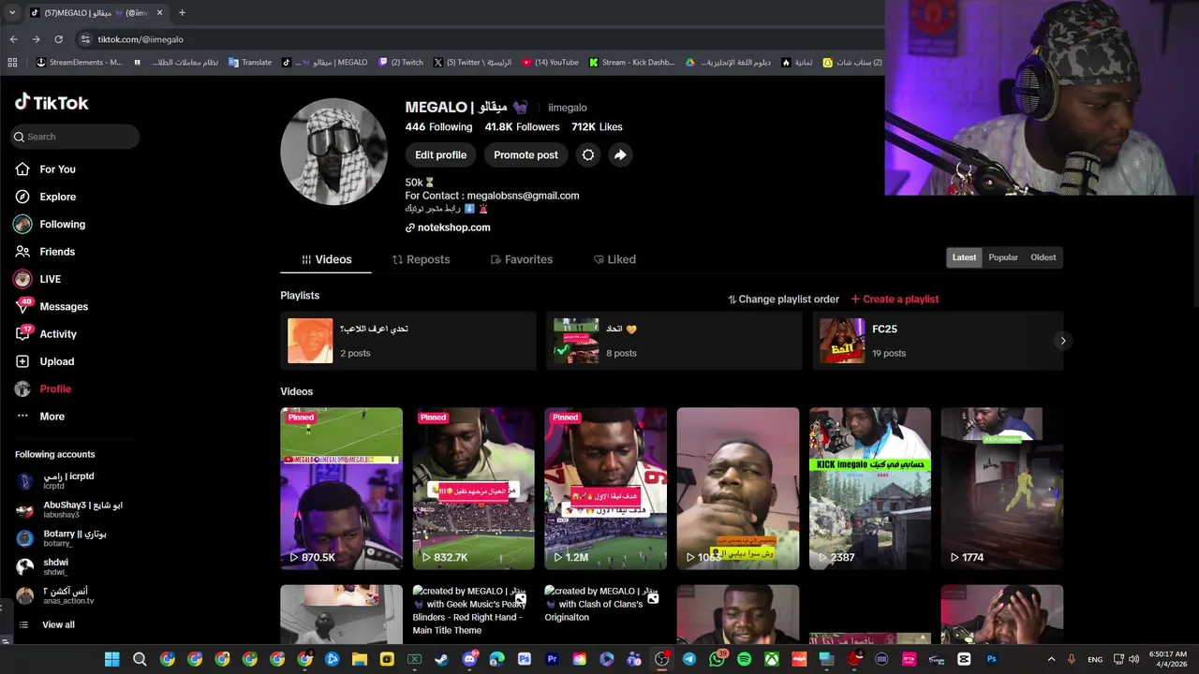Switch to the Reposts tab
This screenshot has width=1199, height=674.
click(x=421, y=259)
